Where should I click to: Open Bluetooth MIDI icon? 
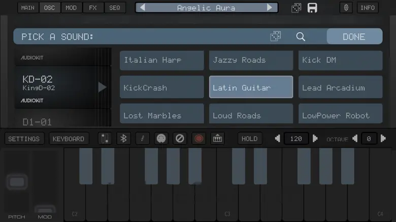124,139
